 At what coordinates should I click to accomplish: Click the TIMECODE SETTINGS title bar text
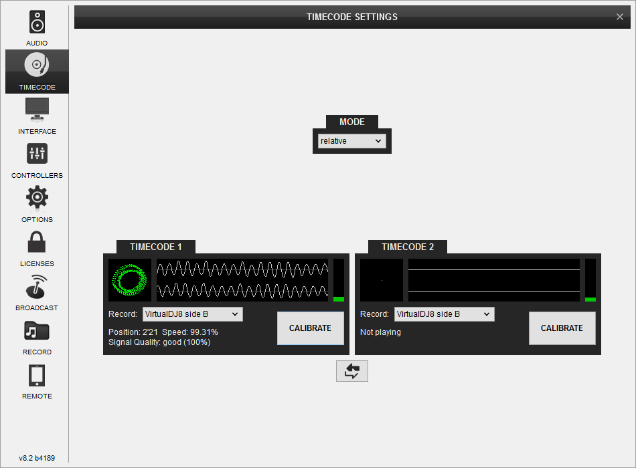coord(352,17)
